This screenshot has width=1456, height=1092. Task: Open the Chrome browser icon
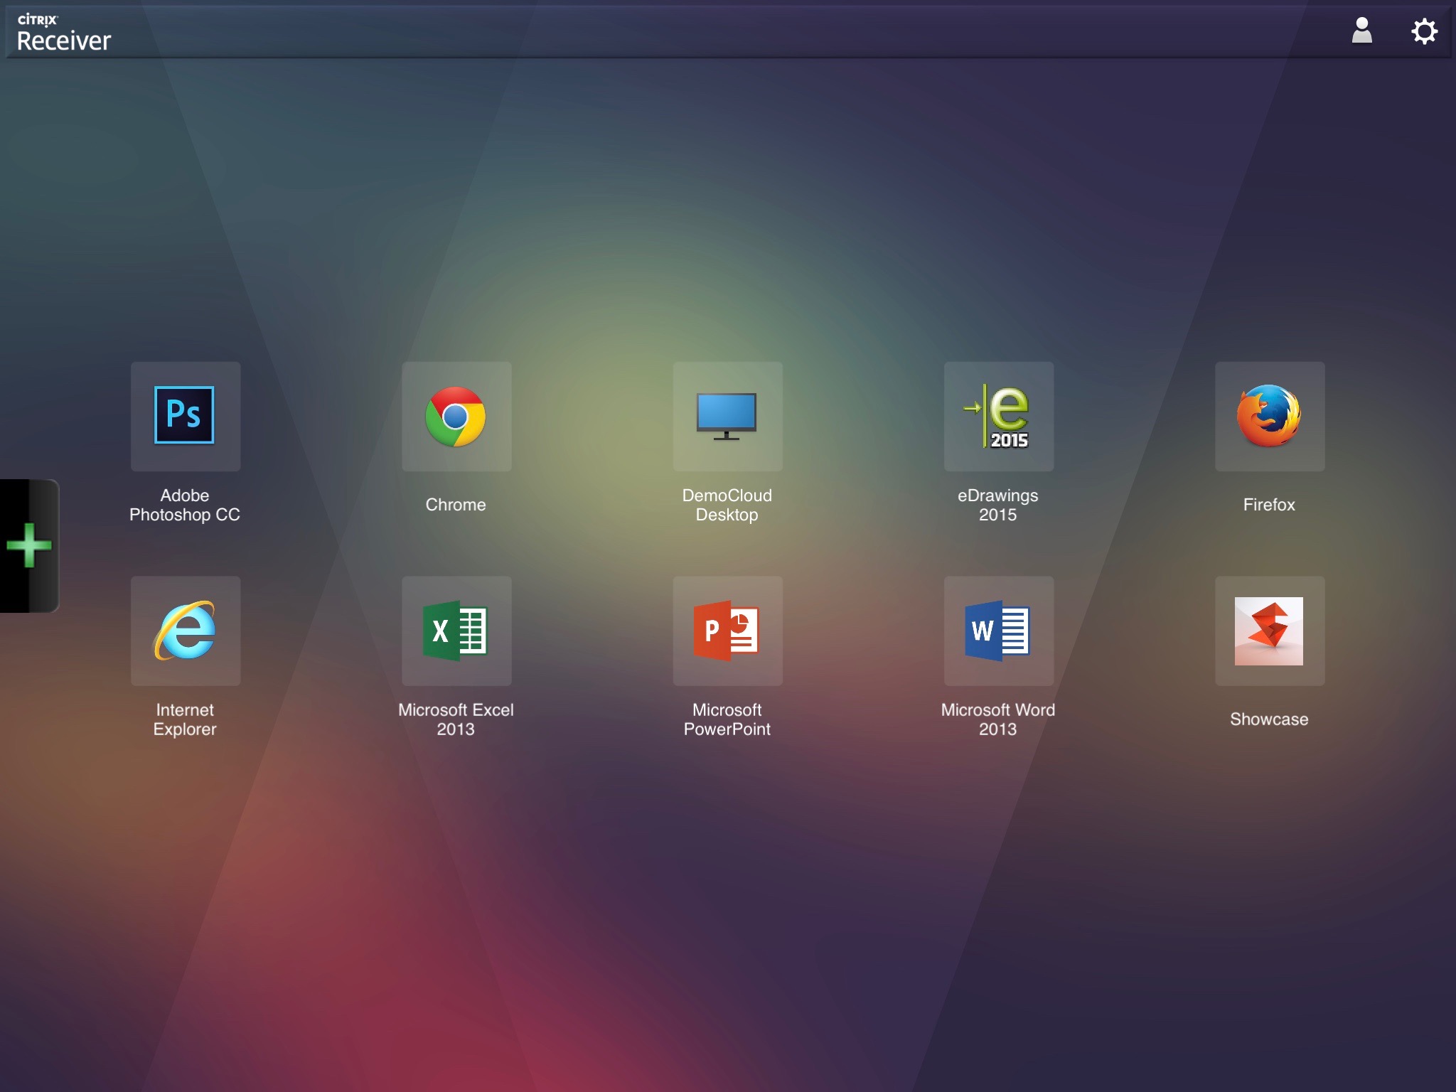[456, 416]
